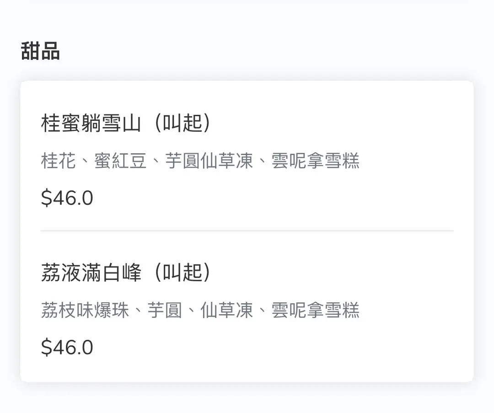
Task: Click 雲呢拿雪糕 in 荔液滿白峰's ingredients
Action: [316, 310]
